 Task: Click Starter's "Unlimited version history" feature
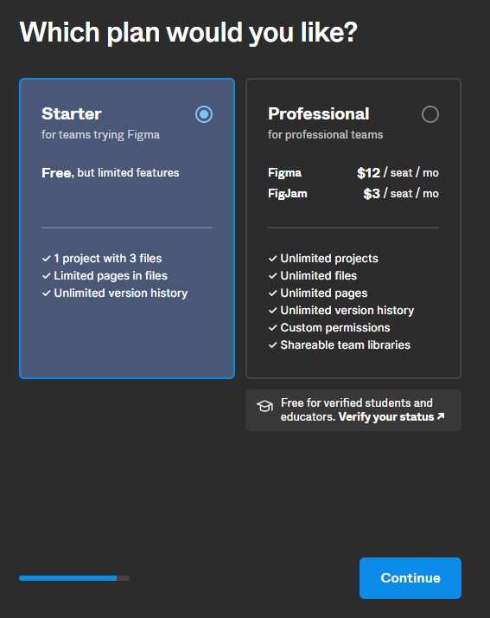click(121, 293)
